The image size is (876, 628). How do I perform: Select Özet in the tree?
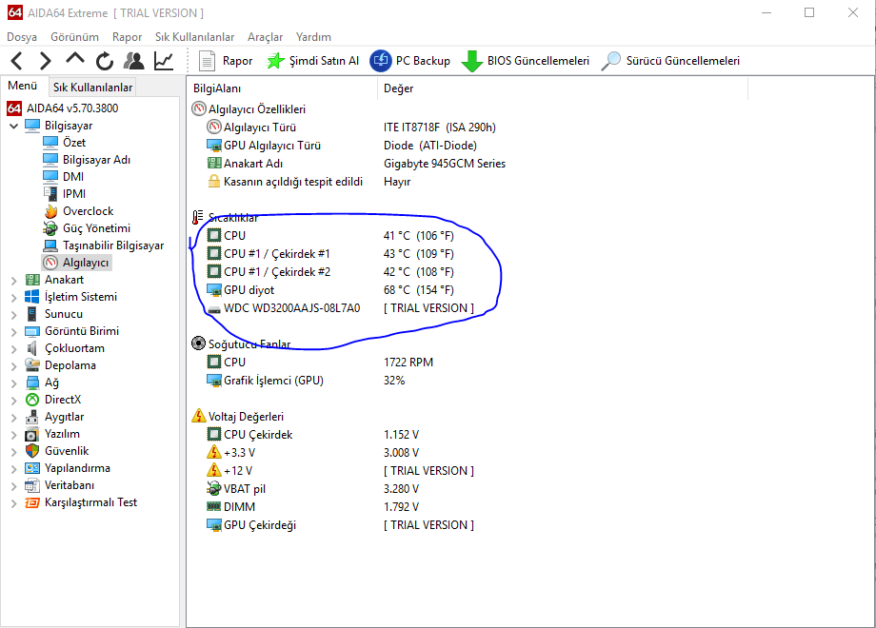(x=73, y=143)
